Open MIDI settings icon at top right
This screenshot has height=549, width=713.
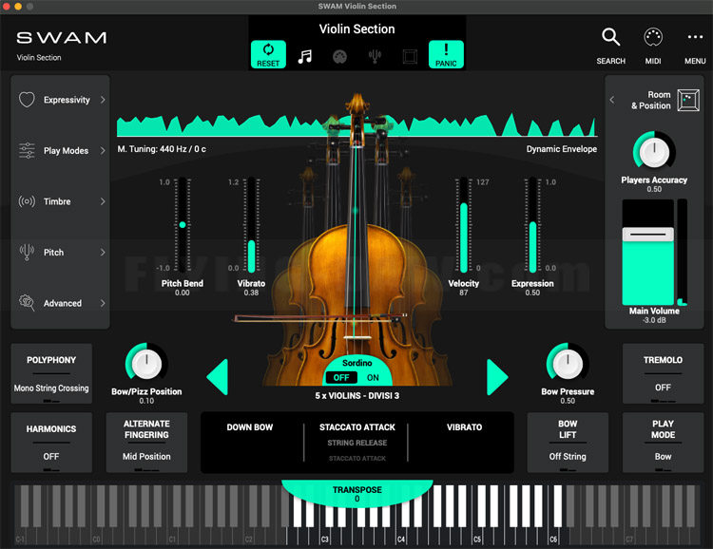(653, 37)
